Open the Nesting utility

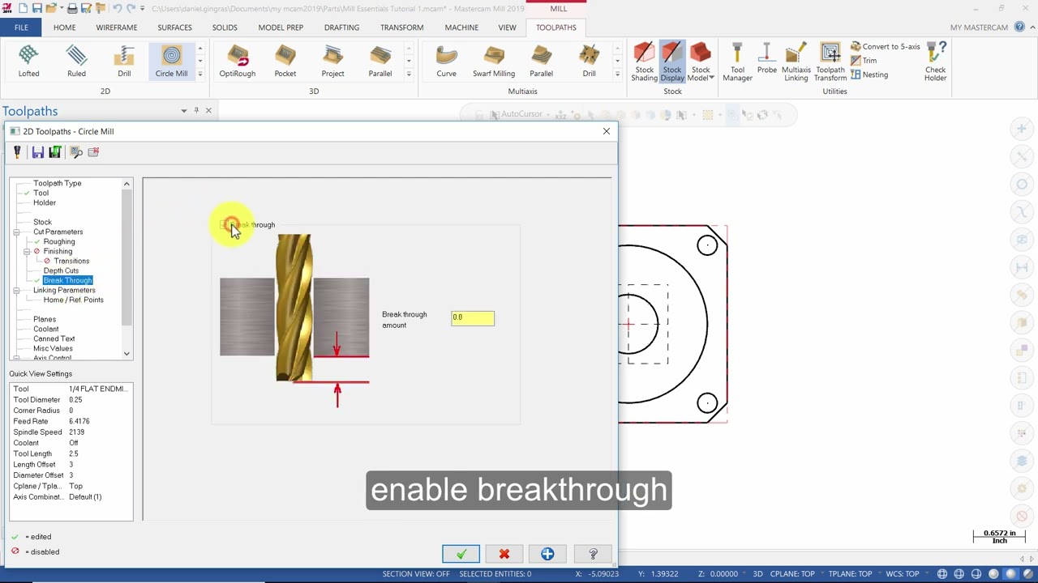pos(869,74)
